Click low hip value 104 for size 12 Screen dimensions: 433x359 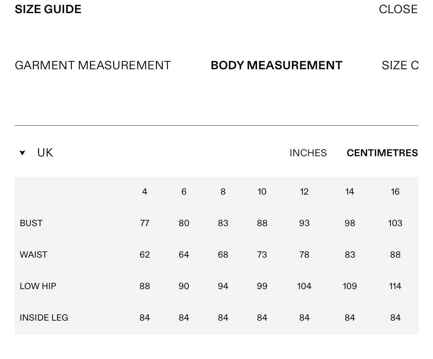point(304,286)
